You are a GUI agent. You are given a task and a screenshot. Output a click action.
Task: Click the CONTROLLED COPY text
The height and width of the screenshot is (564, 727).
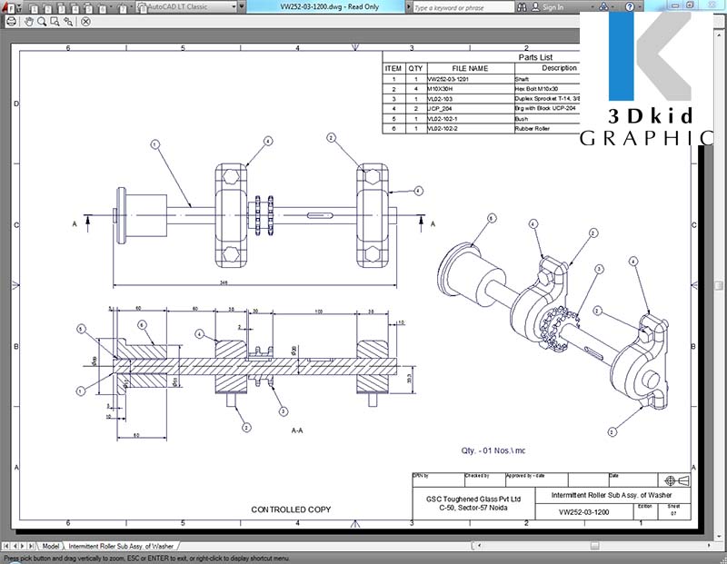pyautogui.click(x=291, y=510)
